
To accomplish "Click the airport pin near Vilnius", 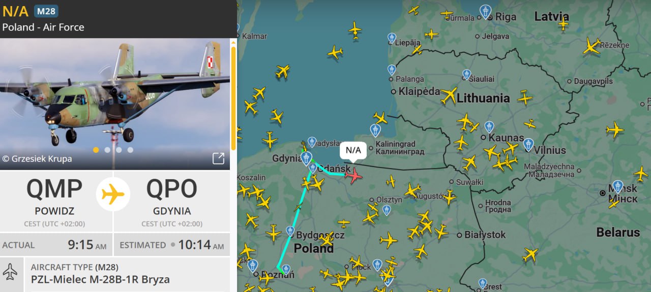I will click(x=528, y=144).
